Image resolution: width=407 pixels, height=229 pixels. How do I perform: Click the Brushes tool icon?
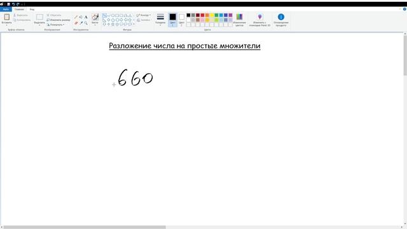(x=95, y=17)
